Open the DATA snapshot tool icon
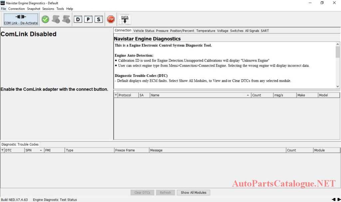This screenshot has width=341, height=202. [125, 19]
